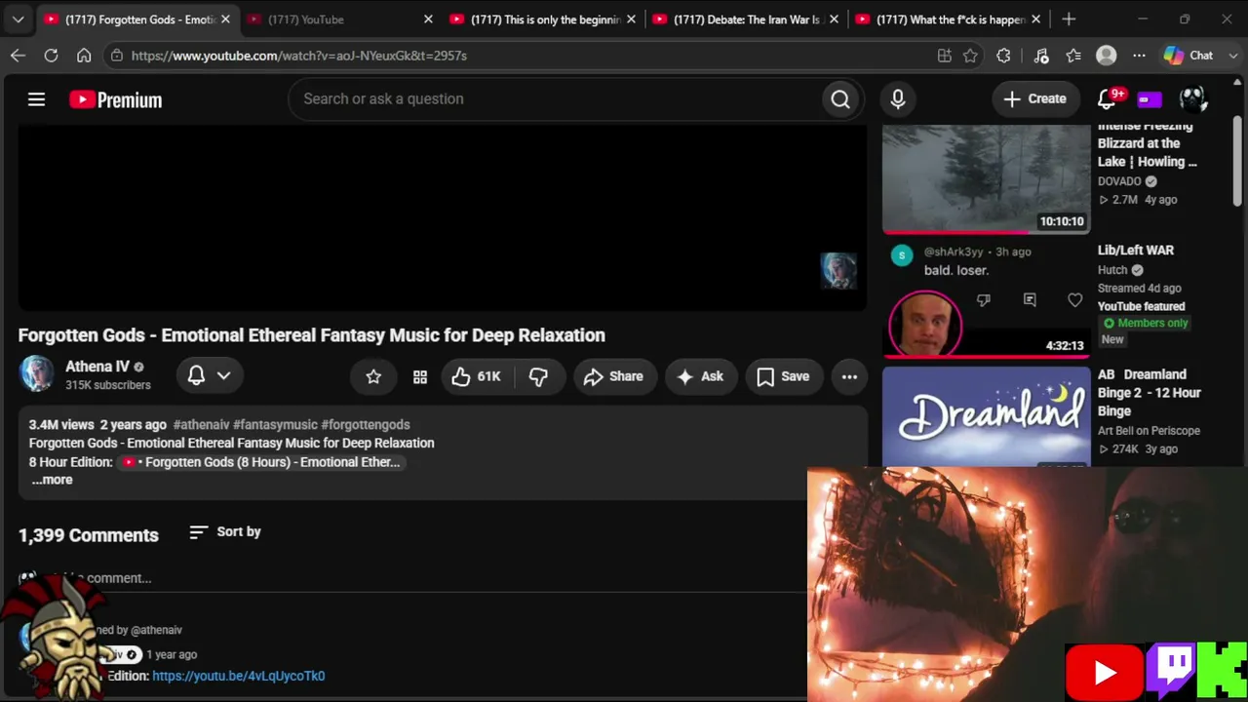Dislike the Forgotten Gods video
This screenshot has height=702, width=1248.
point(538,376)
